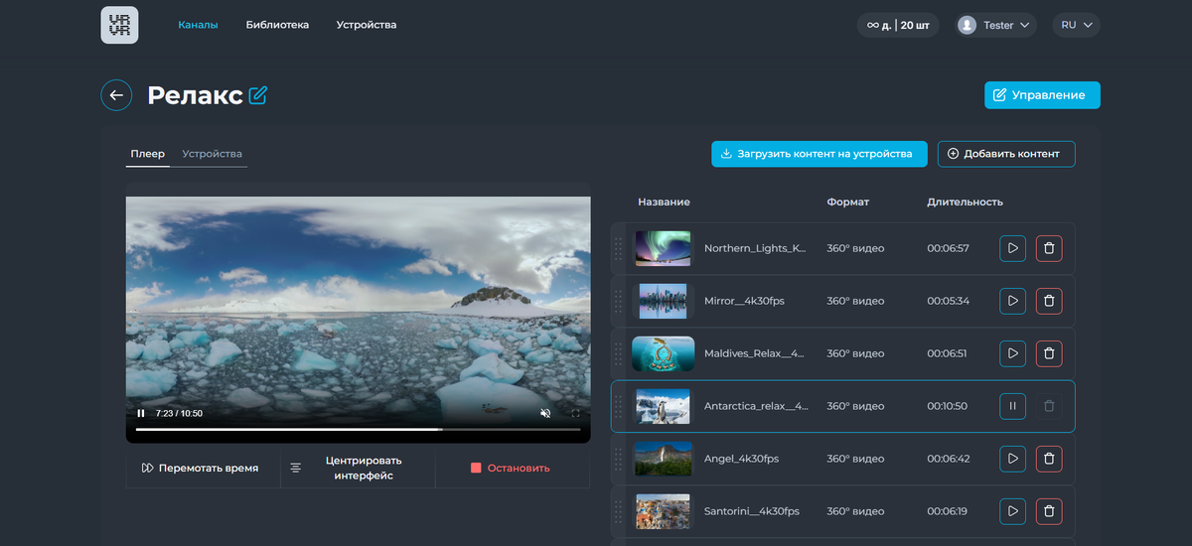The image size is (1192, 546).
Task: Delete Northern_Lights video
Action: [1049, 248]
